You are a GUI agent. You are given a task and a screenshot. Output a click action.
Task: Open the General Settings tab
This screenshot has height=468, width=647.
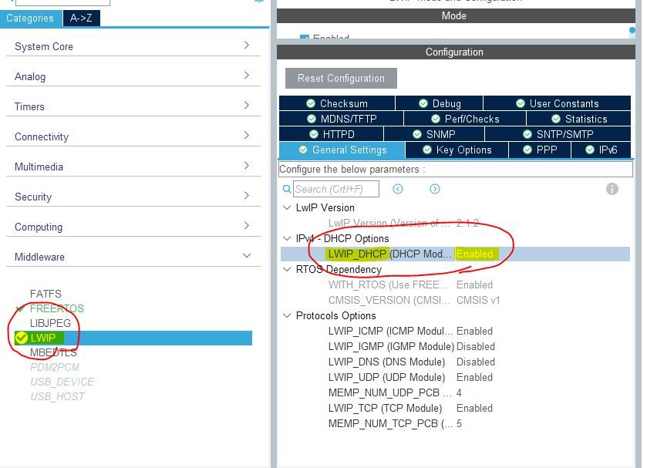click(x=342, y=150)
